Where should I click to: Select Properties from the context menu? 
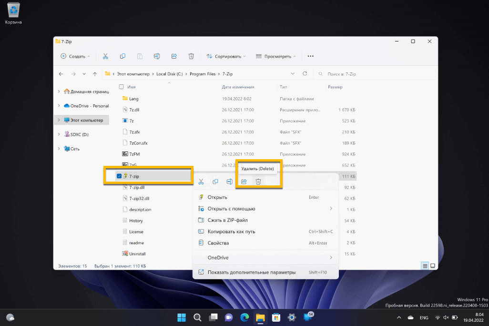(218, 243)
